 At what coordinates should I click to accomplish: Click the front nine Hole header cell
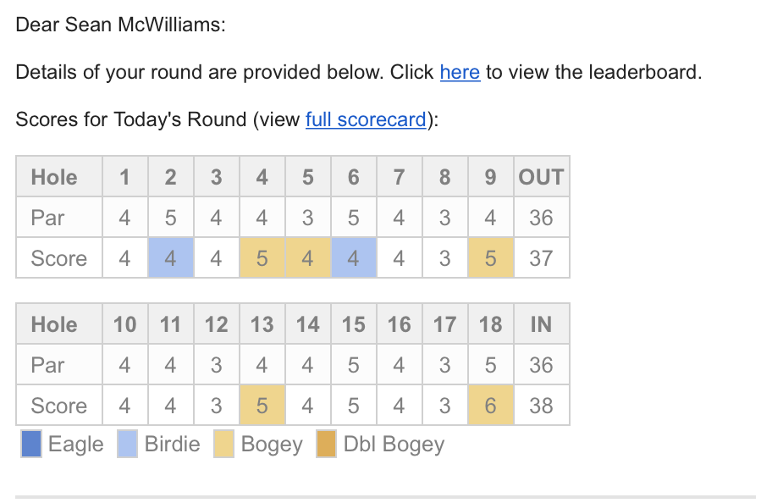coord(54,177)
